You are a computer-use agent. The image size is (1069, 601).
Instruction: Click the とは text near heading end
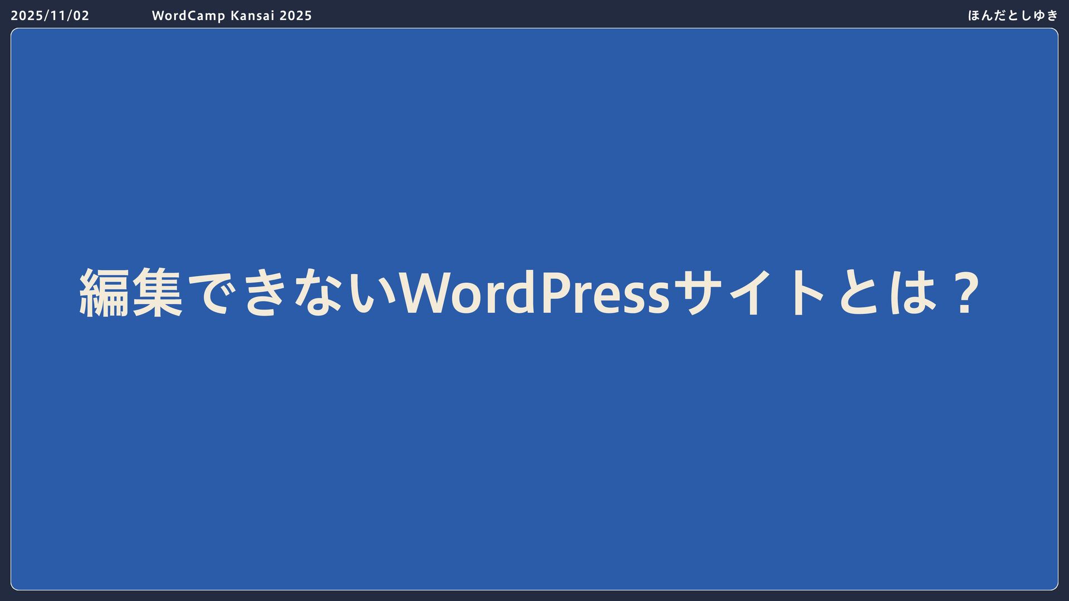coord(888,293)
